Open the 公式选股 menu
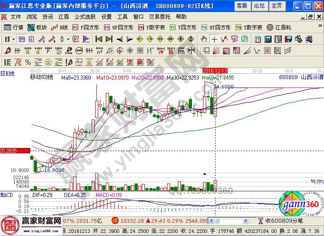This screenshot has width=324, height=236. coord(85,16)
